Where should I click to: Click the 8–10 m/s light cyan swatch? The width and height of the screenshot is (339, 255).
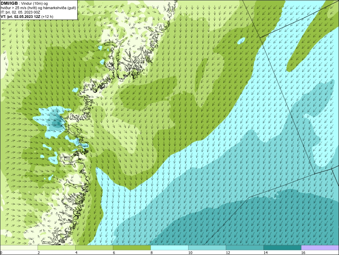(x=169, y=248)
